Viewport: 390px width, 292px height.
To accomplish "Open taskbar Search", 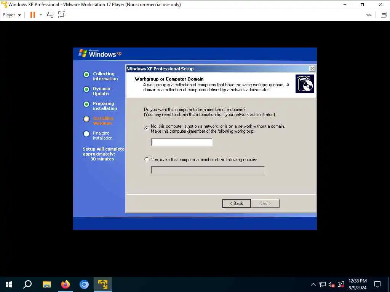I will [x=27, y=284].
